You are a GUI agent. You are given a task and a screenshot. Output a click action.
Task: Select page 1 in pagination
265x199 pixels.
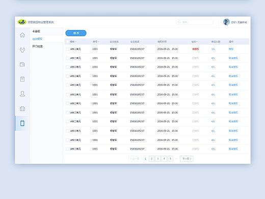(145, 159)
